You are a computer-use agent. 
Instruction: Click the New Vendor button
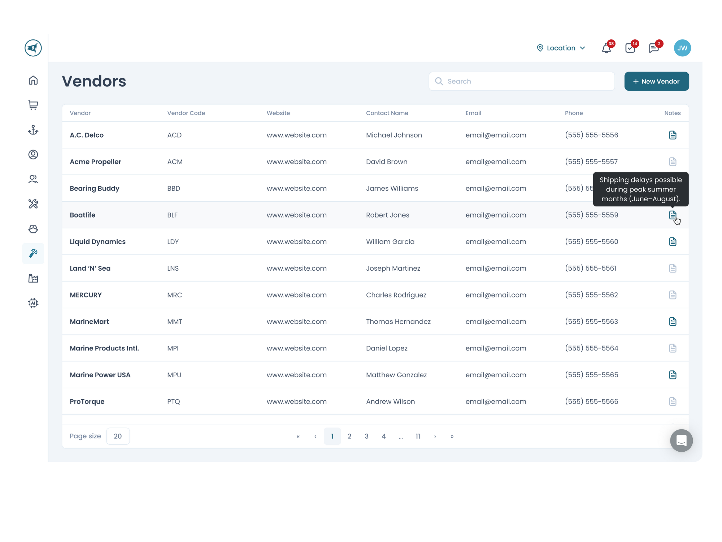(656, 81)
